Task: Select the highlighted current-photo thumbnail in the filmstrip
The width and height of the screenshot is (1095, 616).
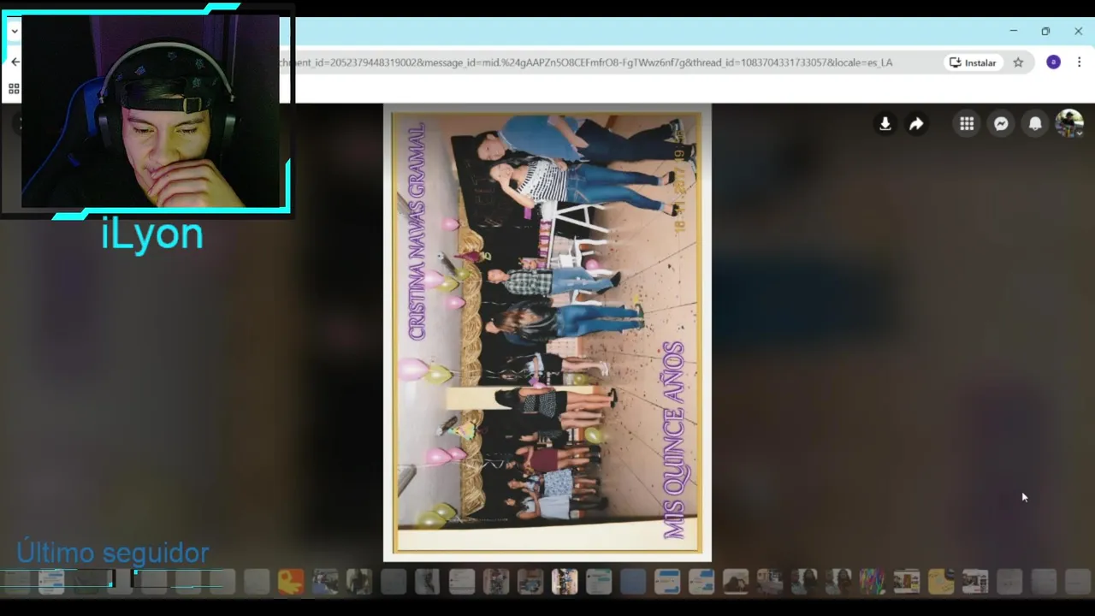Action: coord(565,583)
